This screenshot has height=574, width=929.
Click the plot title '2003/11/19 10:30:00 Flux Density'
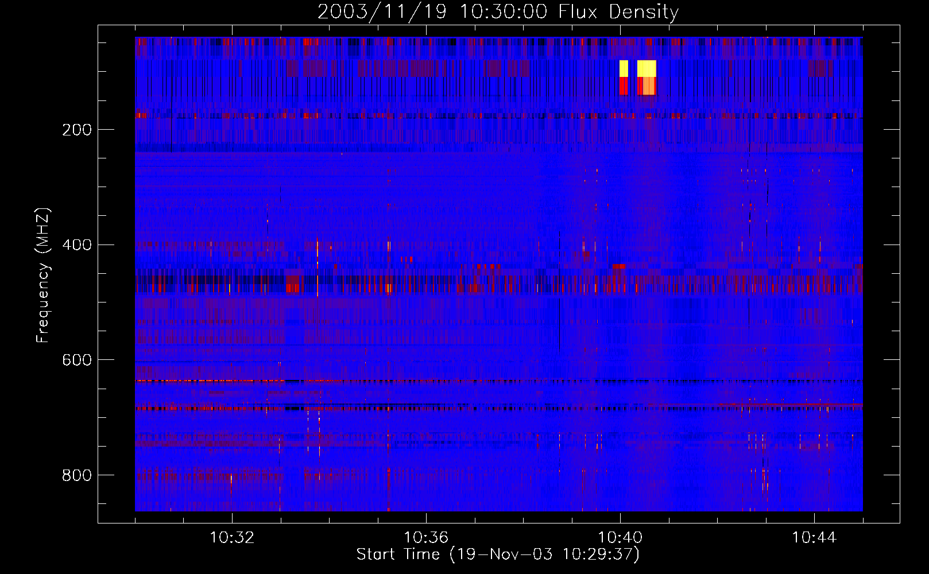point(498,11)
